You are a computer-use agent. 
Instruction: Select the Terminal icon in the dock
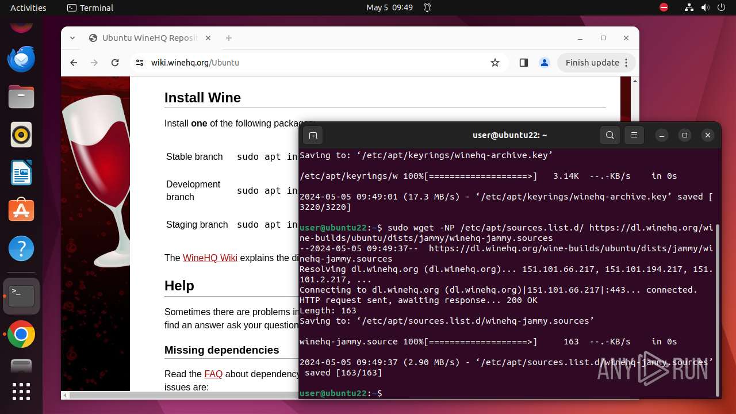click(21, 296)
